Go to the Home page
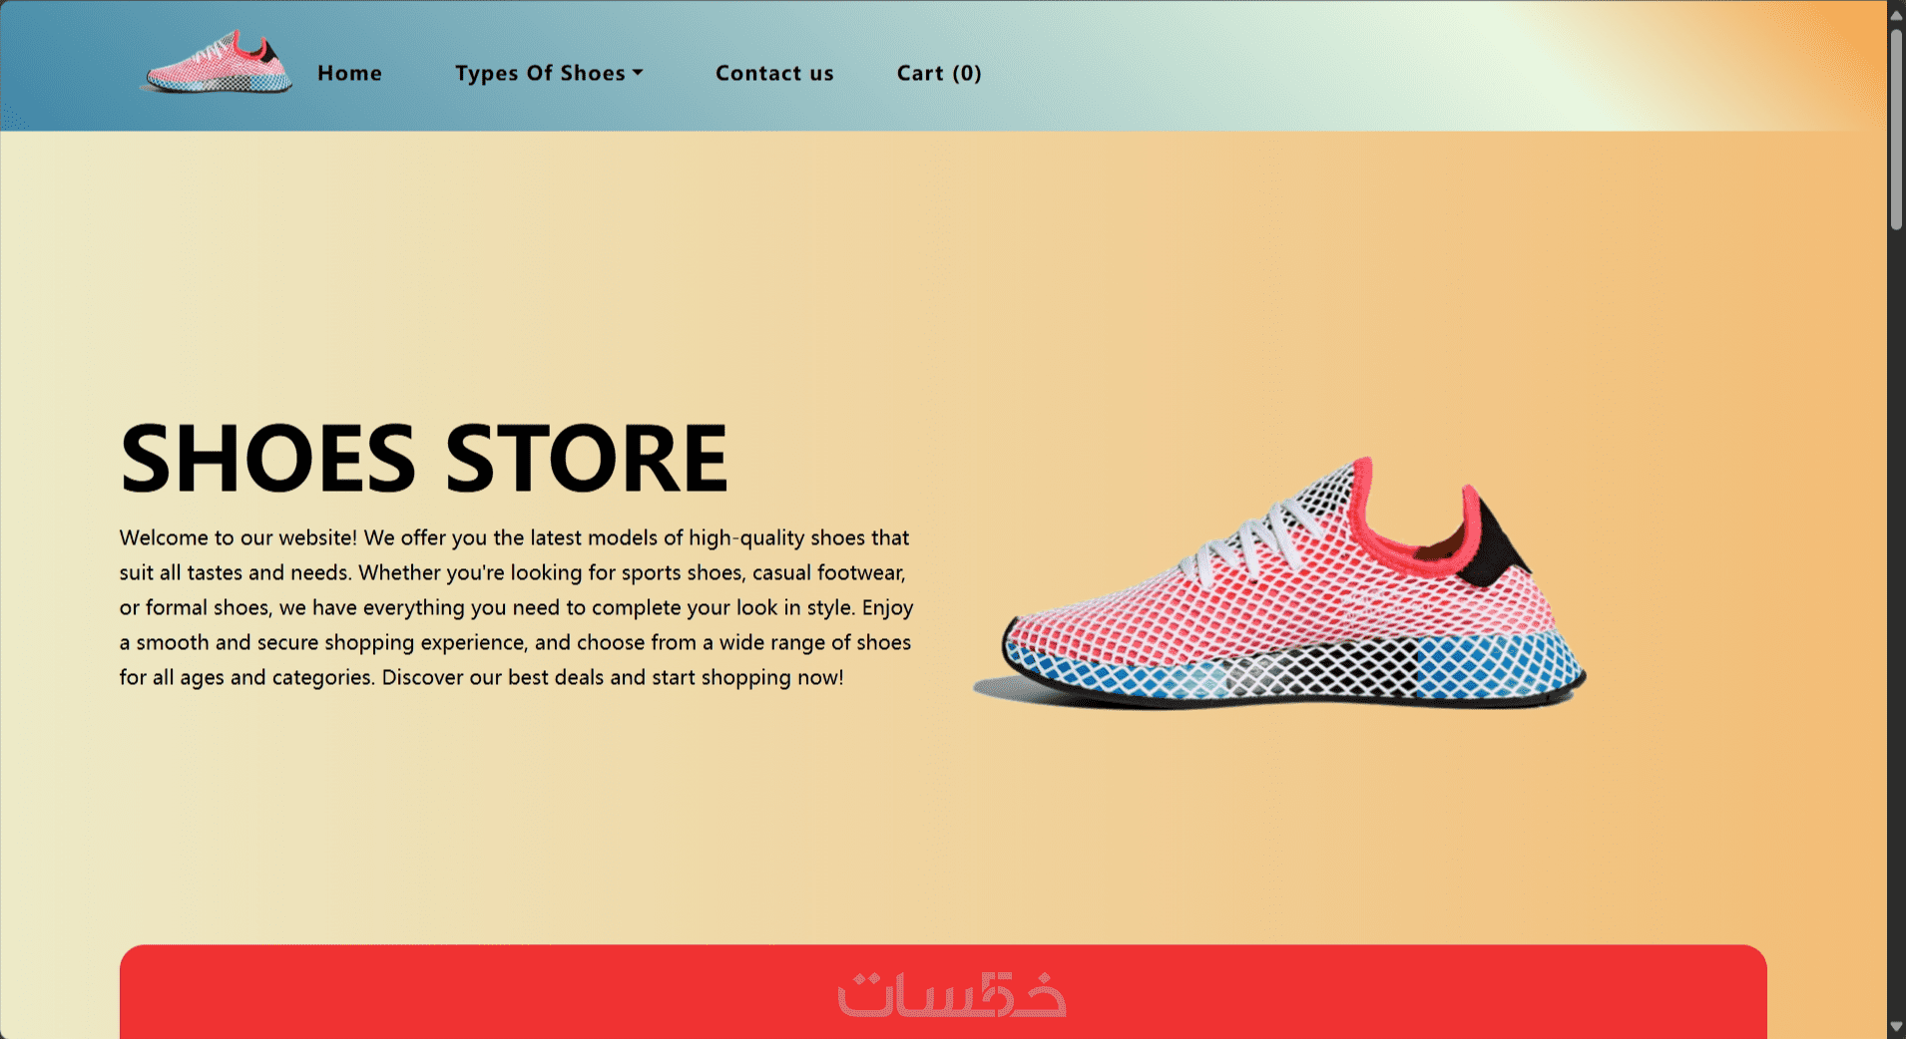The width and height of the screenshot is (1906, 1039). [349, 73]
